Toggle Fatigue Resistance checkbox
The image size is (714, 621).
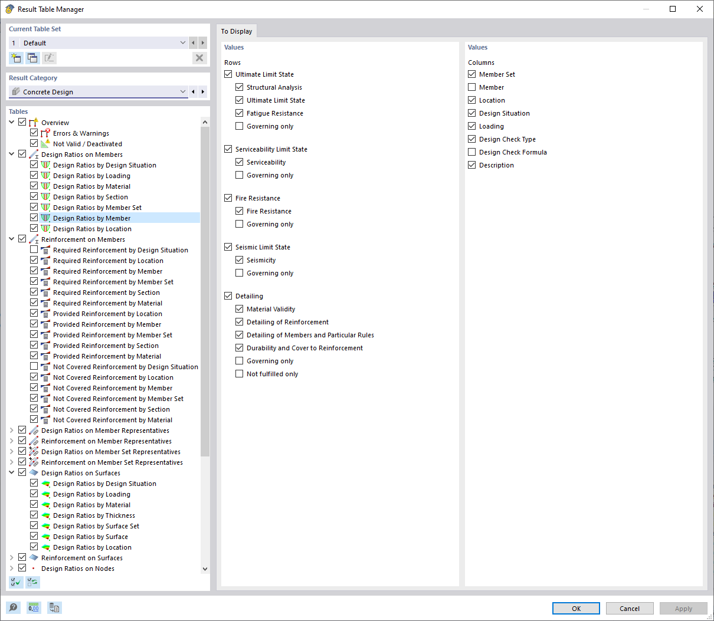240,113
